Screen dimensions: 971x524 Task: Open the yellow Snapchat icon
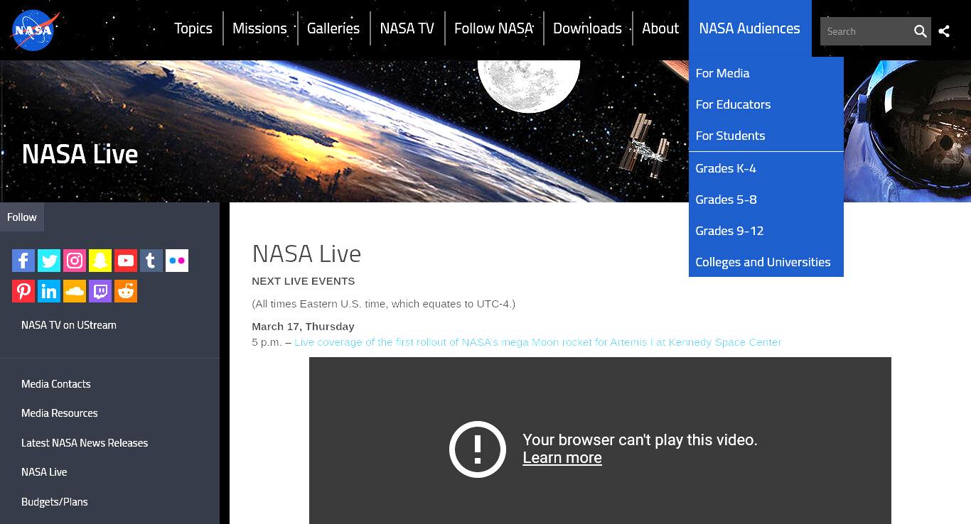100,261
